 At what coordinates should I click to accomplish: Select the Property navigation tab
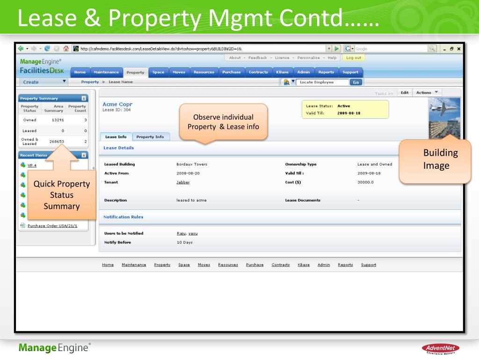point(135,72)
